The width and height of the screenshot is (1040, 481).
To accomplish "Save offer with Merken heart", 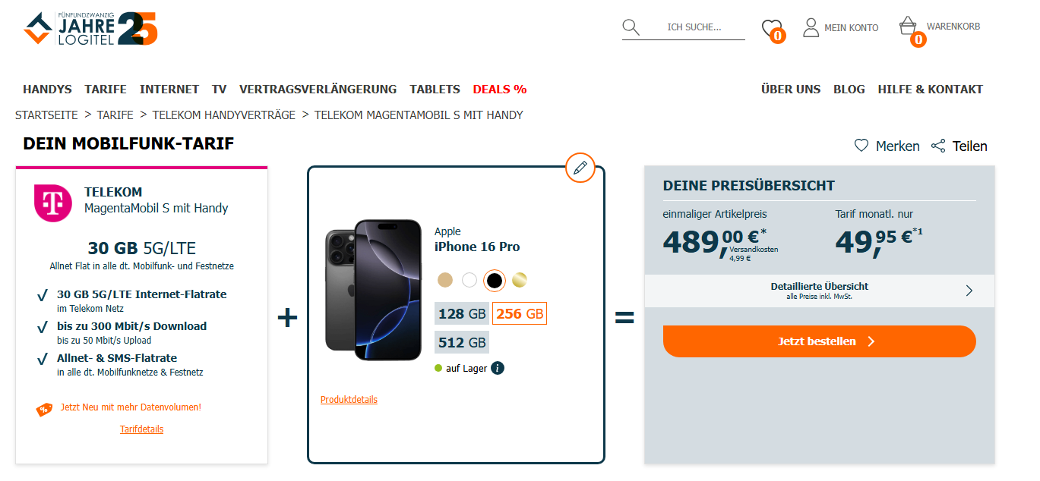I will [x=861, y=146].
